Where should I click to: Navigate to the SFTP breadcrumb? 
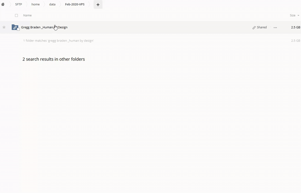(19, 4)
